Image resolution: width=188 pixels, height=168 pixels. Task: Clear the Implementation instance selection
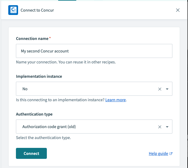[x=160, y=89]
